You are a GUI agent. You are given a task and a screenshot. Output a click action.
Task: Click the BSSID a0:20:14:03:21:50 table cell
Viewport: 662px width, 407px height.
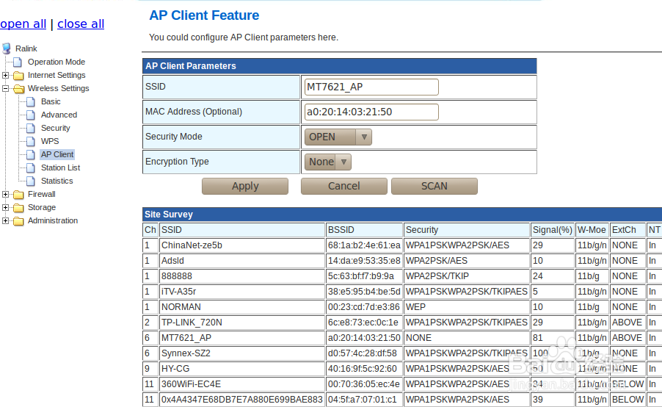pos(364,338)
